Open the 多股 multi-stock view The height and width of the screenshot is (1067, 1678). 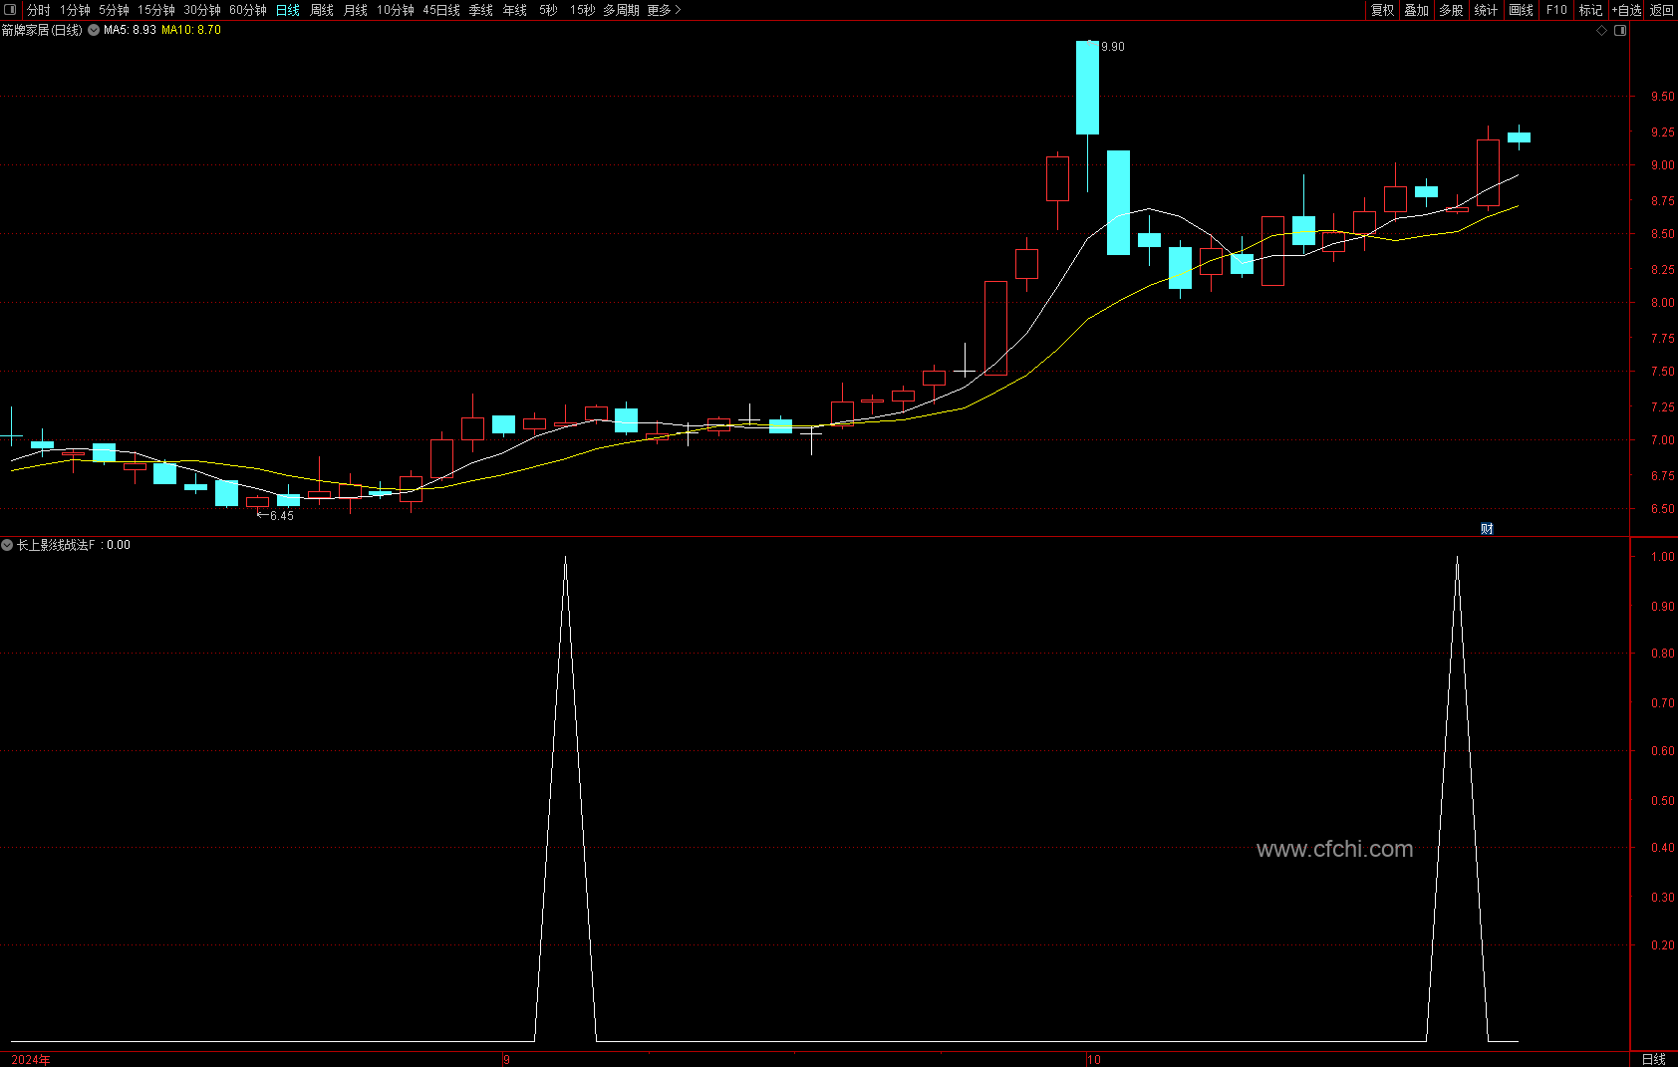pos(1451,10)
